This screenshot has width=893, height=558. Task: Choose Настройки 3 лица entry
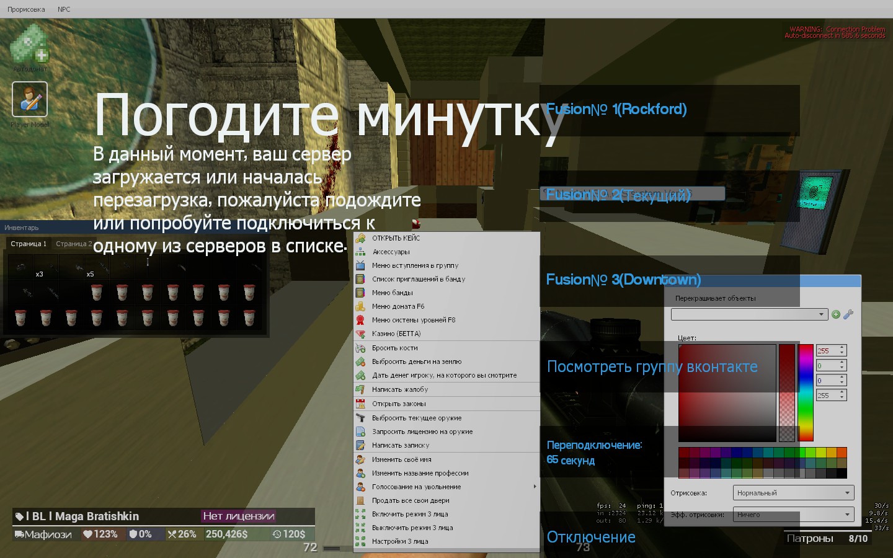click(x=446, y=541)
